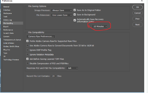148x93 pixels.
Task: Open Guides, Grid & Slices preferences
Action: [x=11, y=46]
